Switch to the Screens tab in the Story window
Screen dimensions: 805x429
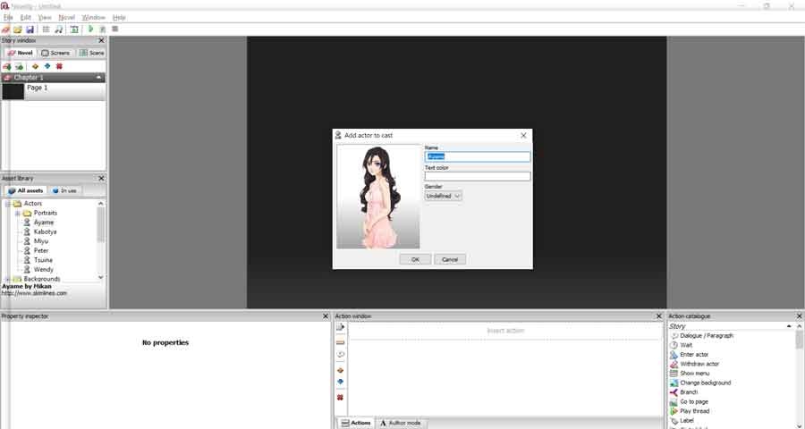coord(55,53)
